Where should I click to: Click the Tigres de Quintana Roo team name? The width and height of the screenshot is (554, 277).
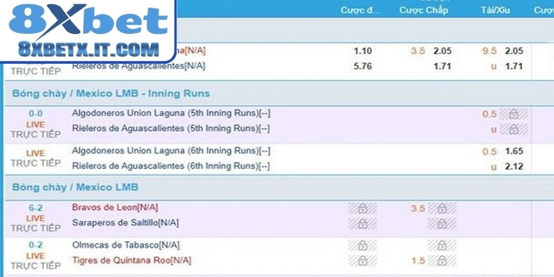[x=132, y=261]
